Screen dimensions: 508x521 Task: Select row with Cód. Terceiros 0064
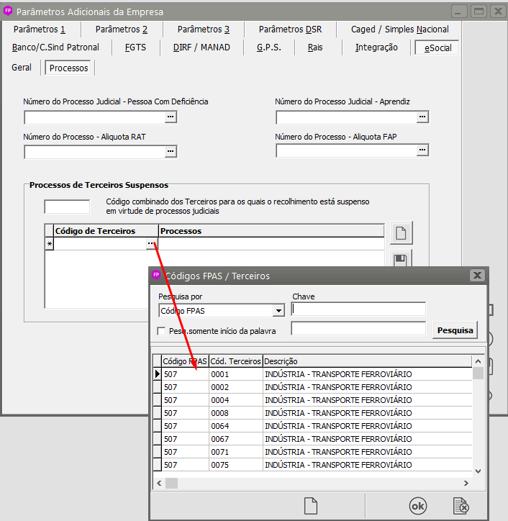(x=220, y=426)
